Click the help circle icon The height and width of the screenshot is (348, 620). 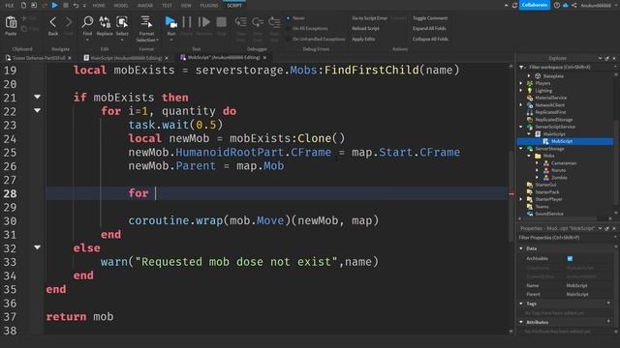(x=557, y=5)
